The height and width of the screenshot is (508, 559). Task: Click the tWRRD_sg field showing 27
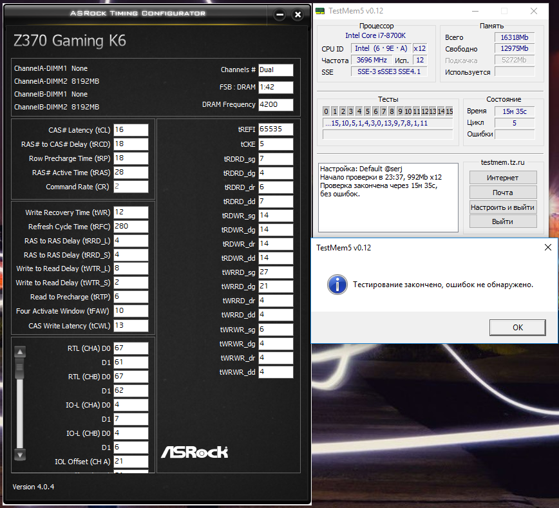[276, 272]
